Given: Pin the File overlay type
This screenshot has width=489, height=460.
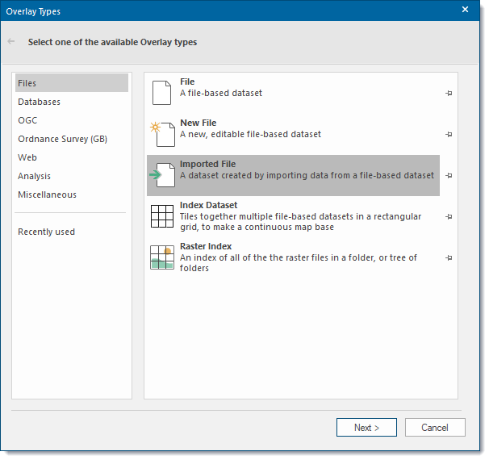Looking at the screenshot, I should pyautogui.click(x=449, y=94).
